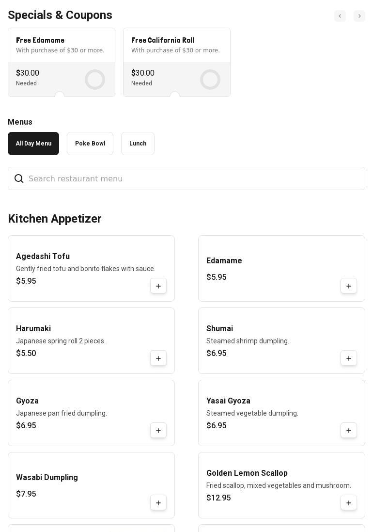Image resolution: width=373 pixels, height=532 pixels.
Task: Click the Free Edamame progress ring
Action: (x=95, y=80)
